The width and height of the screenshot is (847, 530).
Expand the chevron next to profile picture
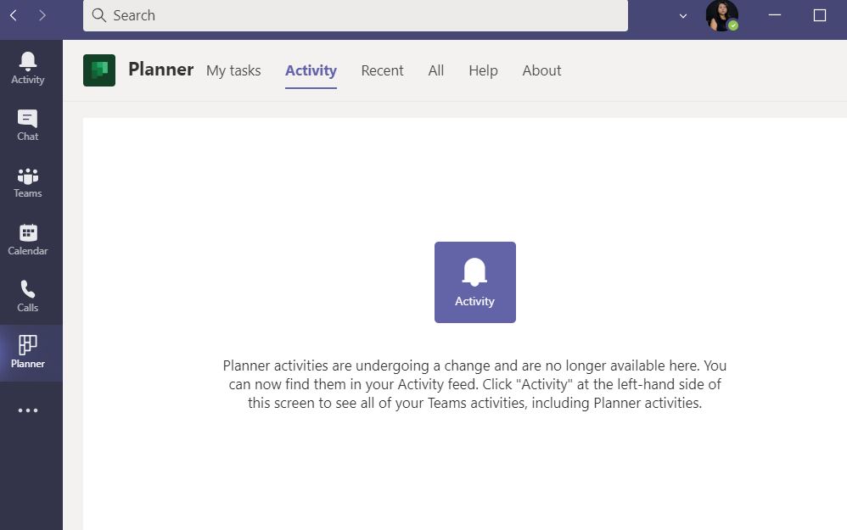click(x=683, y=15)
